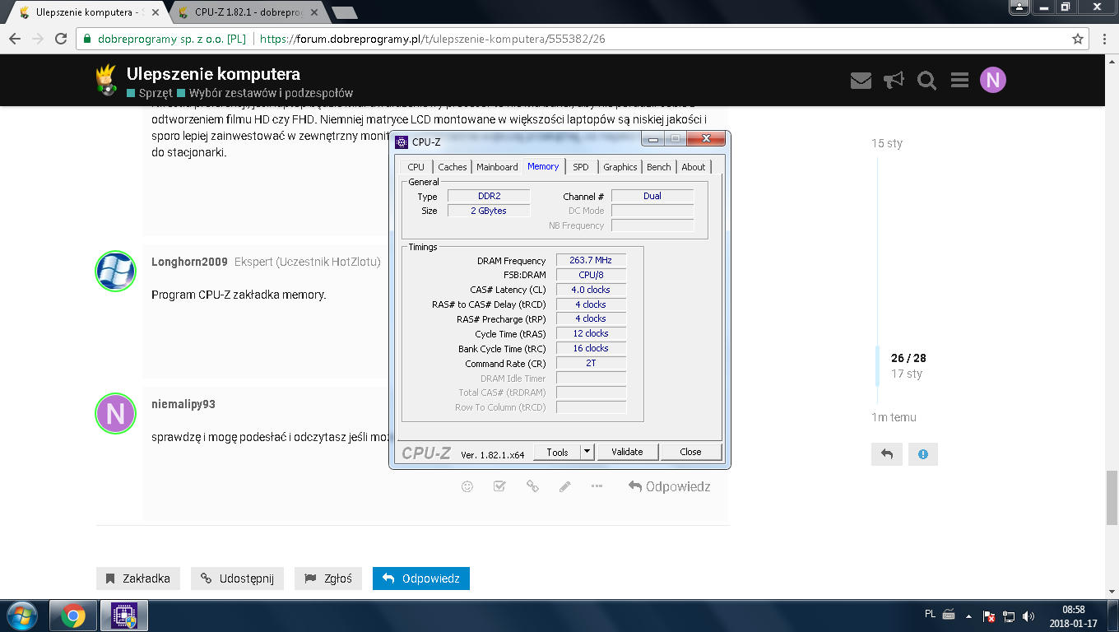The image size is (1119, 632).
Task: Bookmark this page with star icon
Action: (1078, 39)
